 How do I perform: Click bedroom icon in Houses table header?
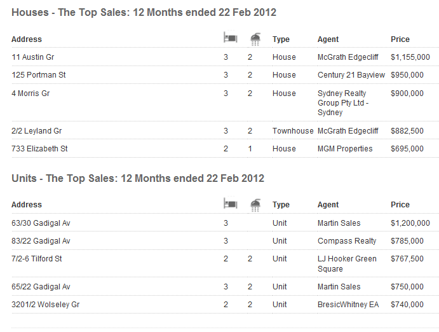point(230,38)
